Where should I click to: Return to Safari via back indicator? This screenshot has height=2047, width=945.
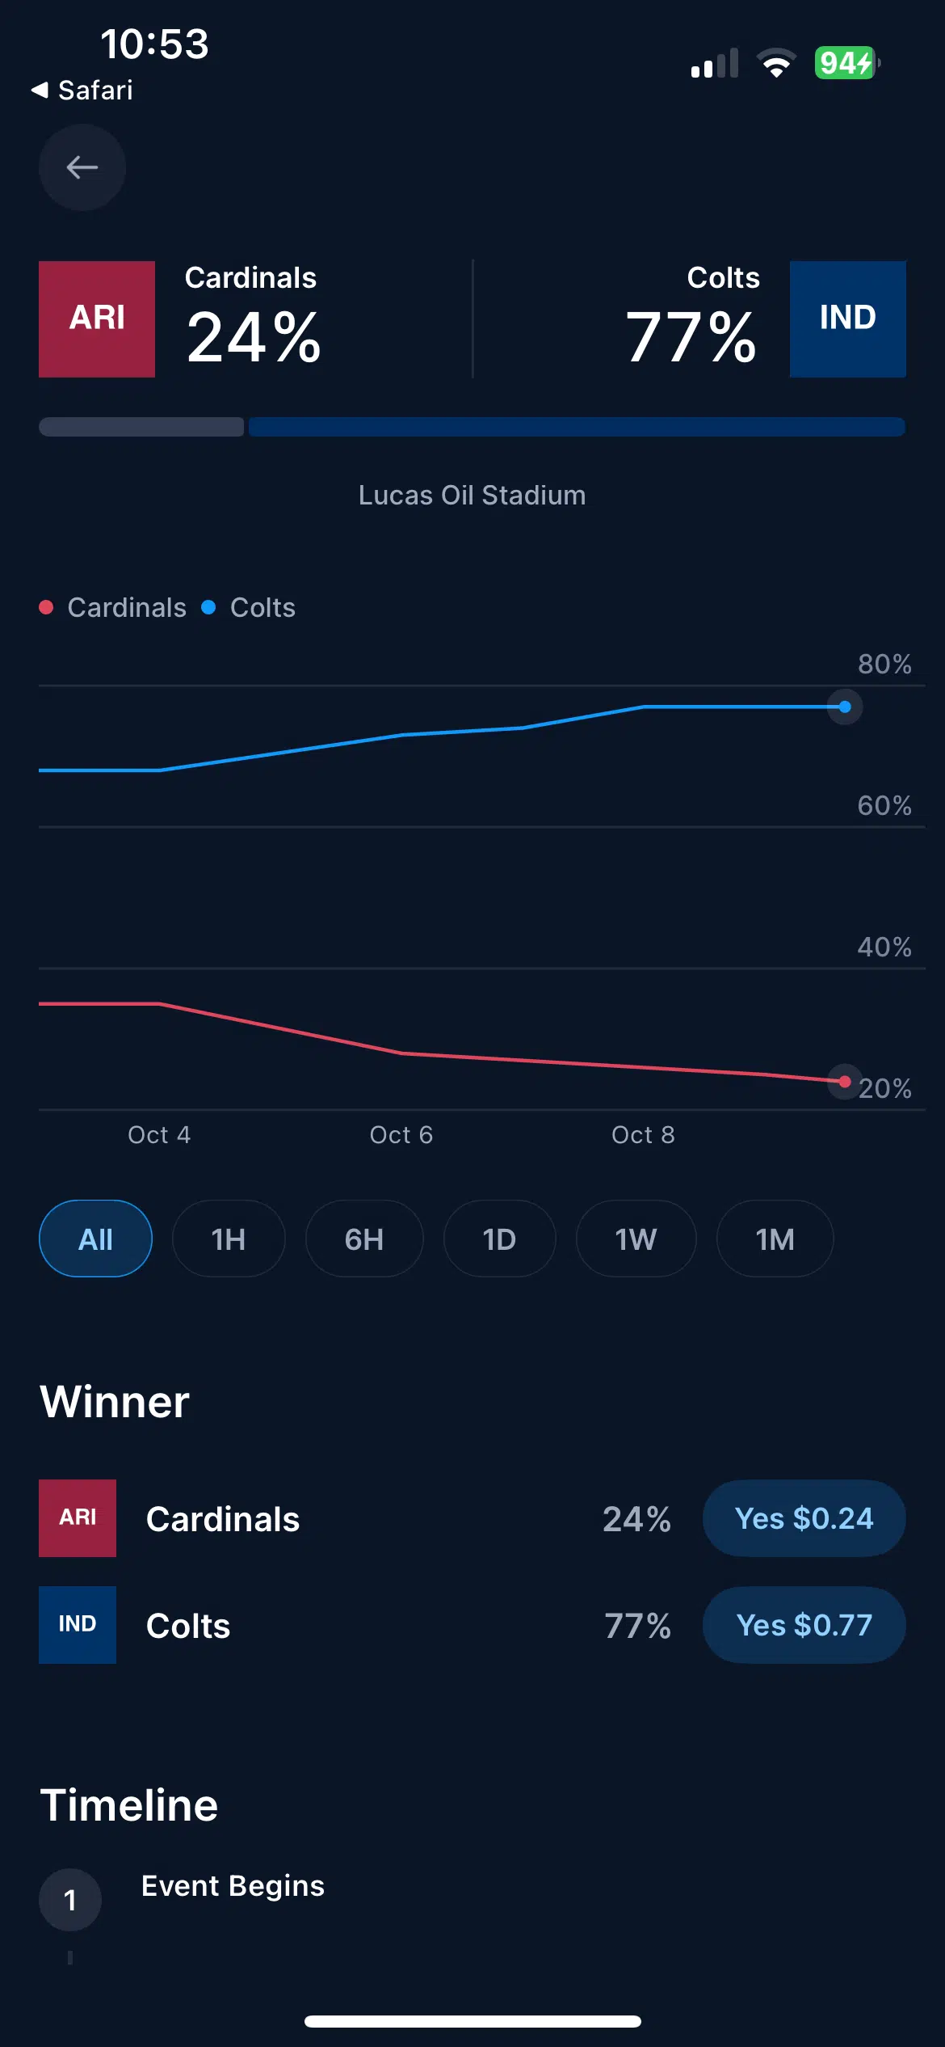pos(82,91)
